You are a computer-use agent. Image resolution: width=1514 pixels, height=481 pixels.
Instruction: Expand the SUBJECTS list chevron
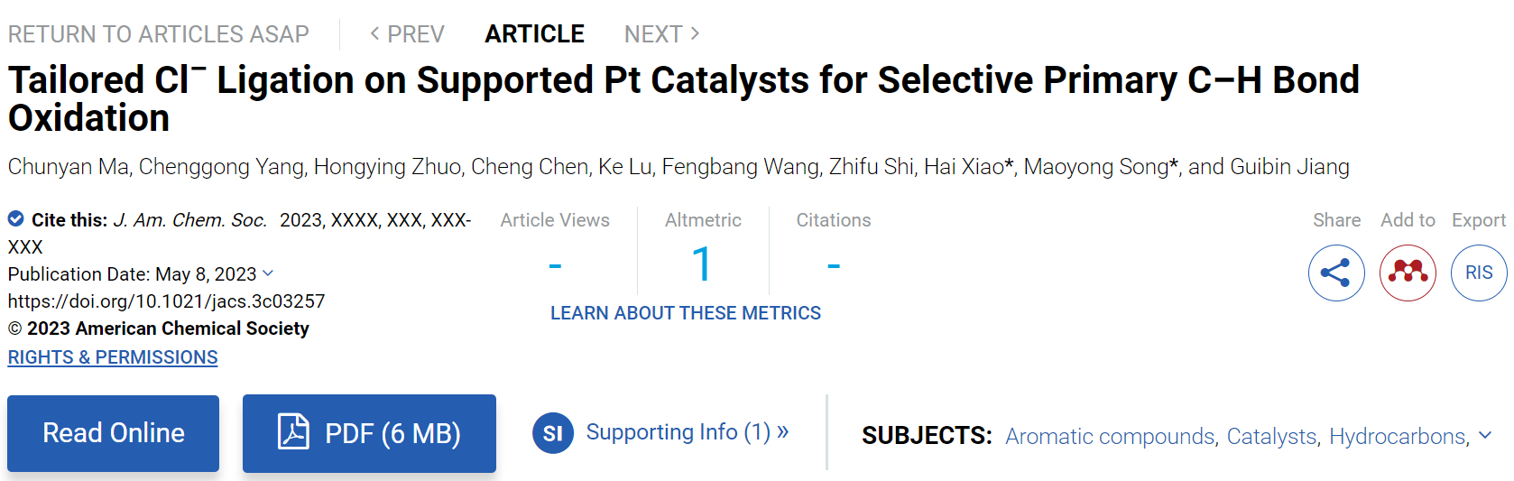1485,435
